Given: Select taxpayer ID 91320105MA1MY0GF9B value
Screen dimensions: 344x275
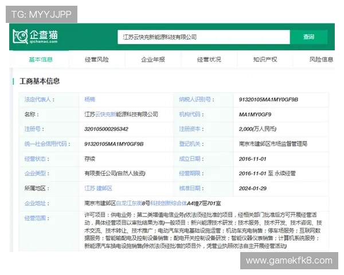Looking at the screenshot, I should (268, 100).
